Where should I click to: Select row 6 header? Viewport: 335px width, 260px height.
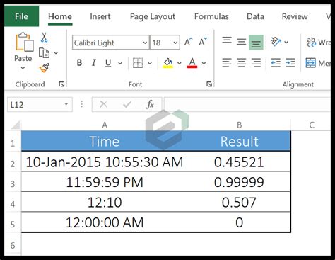[13, 245]
